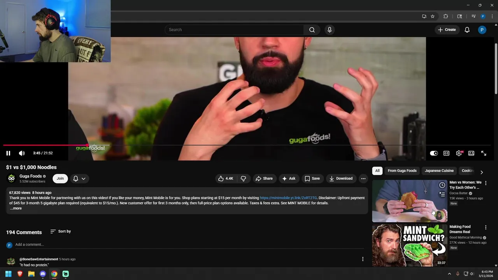
Task: Expand the notification bell dropdown for Guga Foods
Action: [x=79, y=178]
